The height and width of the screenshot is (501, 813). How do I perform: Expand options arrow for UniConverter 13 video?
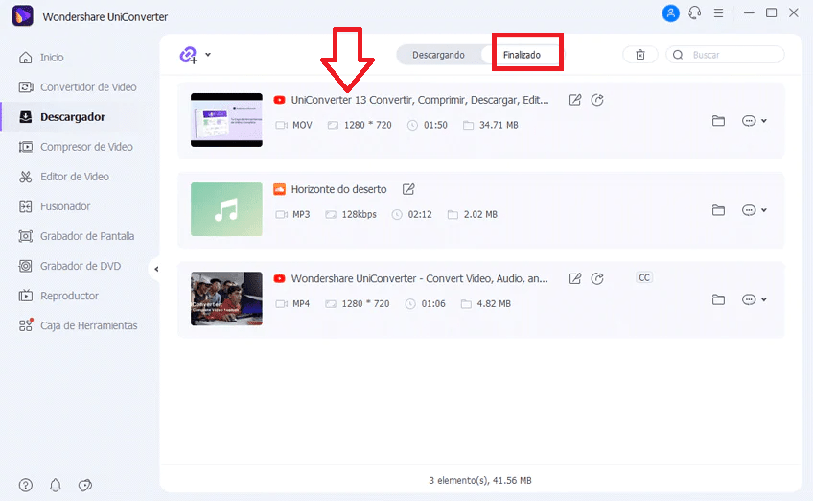764,121
